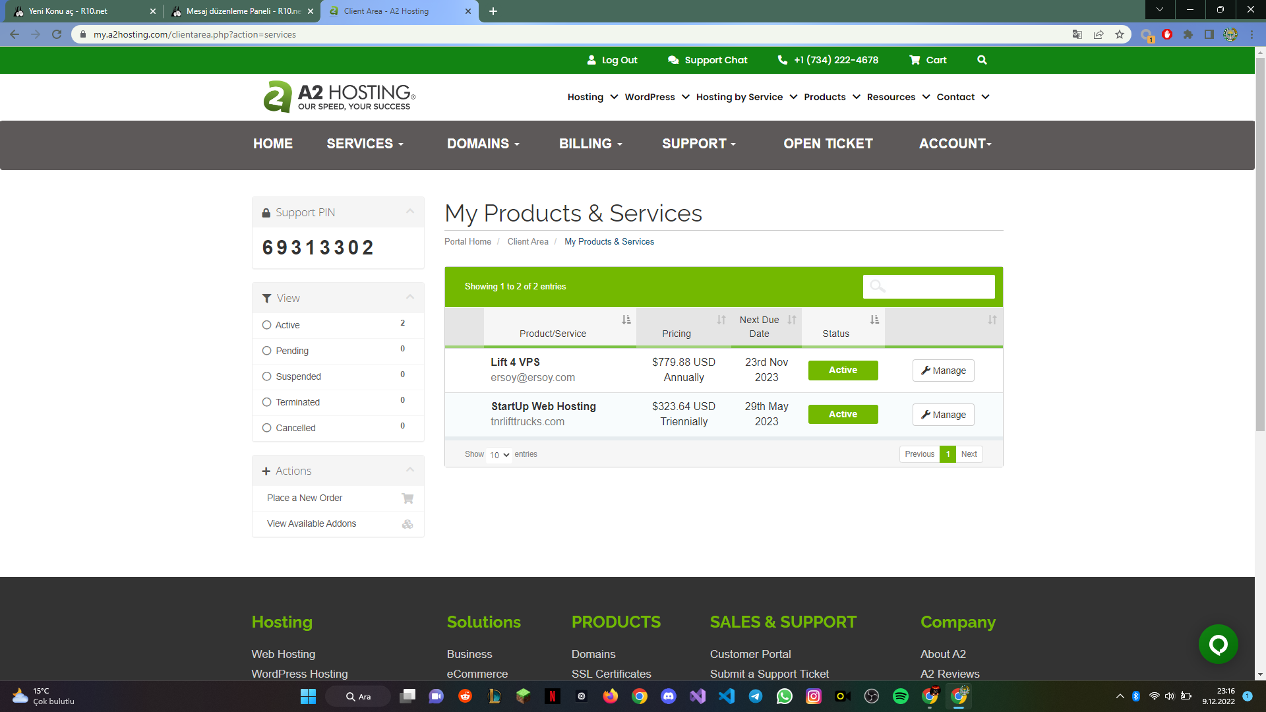Image resolution: width=1266 pixels, height=712 pixels.
Task: Open the Products top menu
Action: 832,97
